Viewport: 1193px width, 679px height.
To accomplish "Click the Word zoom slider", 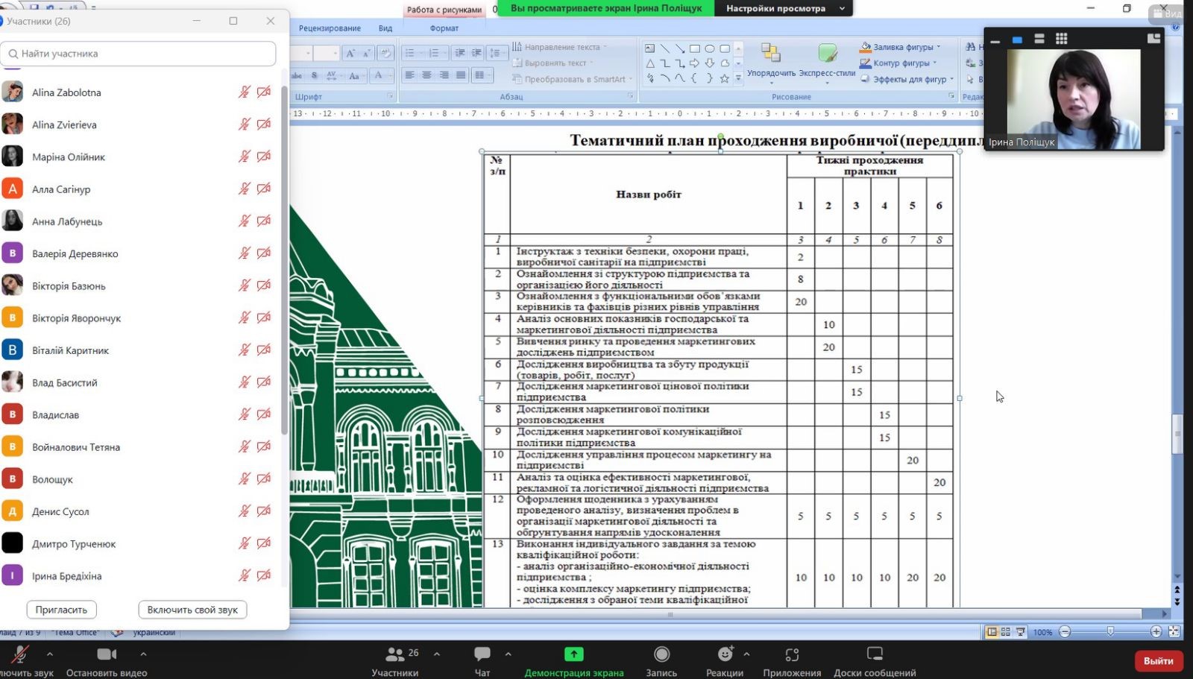I will (x=1110, y=631).
